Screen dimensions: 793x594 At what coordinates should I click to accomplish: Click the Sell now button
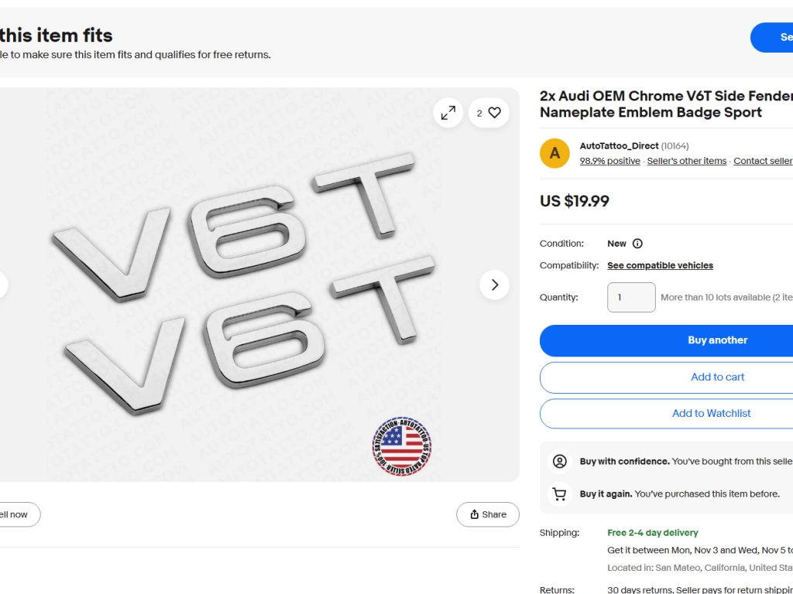14,514
